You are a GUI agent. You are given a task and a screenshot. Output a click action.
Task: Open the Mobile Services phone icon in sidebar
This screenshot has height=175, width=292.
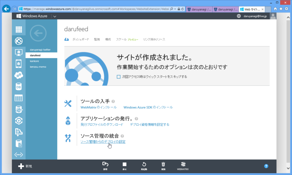(x=19, y=64)
